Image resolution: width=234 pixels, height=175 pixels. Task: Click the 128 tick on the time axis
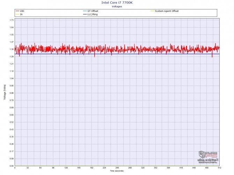pos(66,168)
